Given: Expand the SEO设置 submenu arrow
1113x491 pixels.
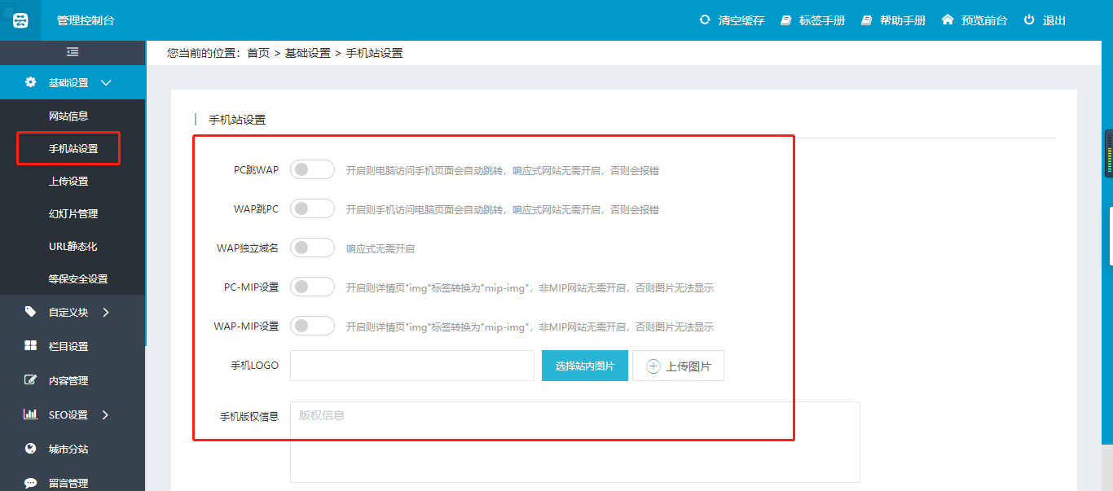Looking at the screenshot, I should click(x=106, y=414).
